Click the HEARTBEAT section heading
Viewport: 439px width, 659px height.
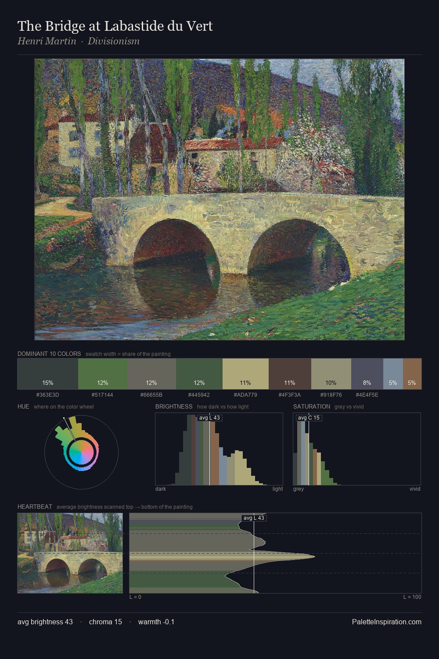coord(35,507)
